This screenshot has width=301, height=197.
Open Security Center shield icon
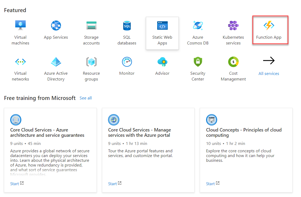click(x=198, y=62)
